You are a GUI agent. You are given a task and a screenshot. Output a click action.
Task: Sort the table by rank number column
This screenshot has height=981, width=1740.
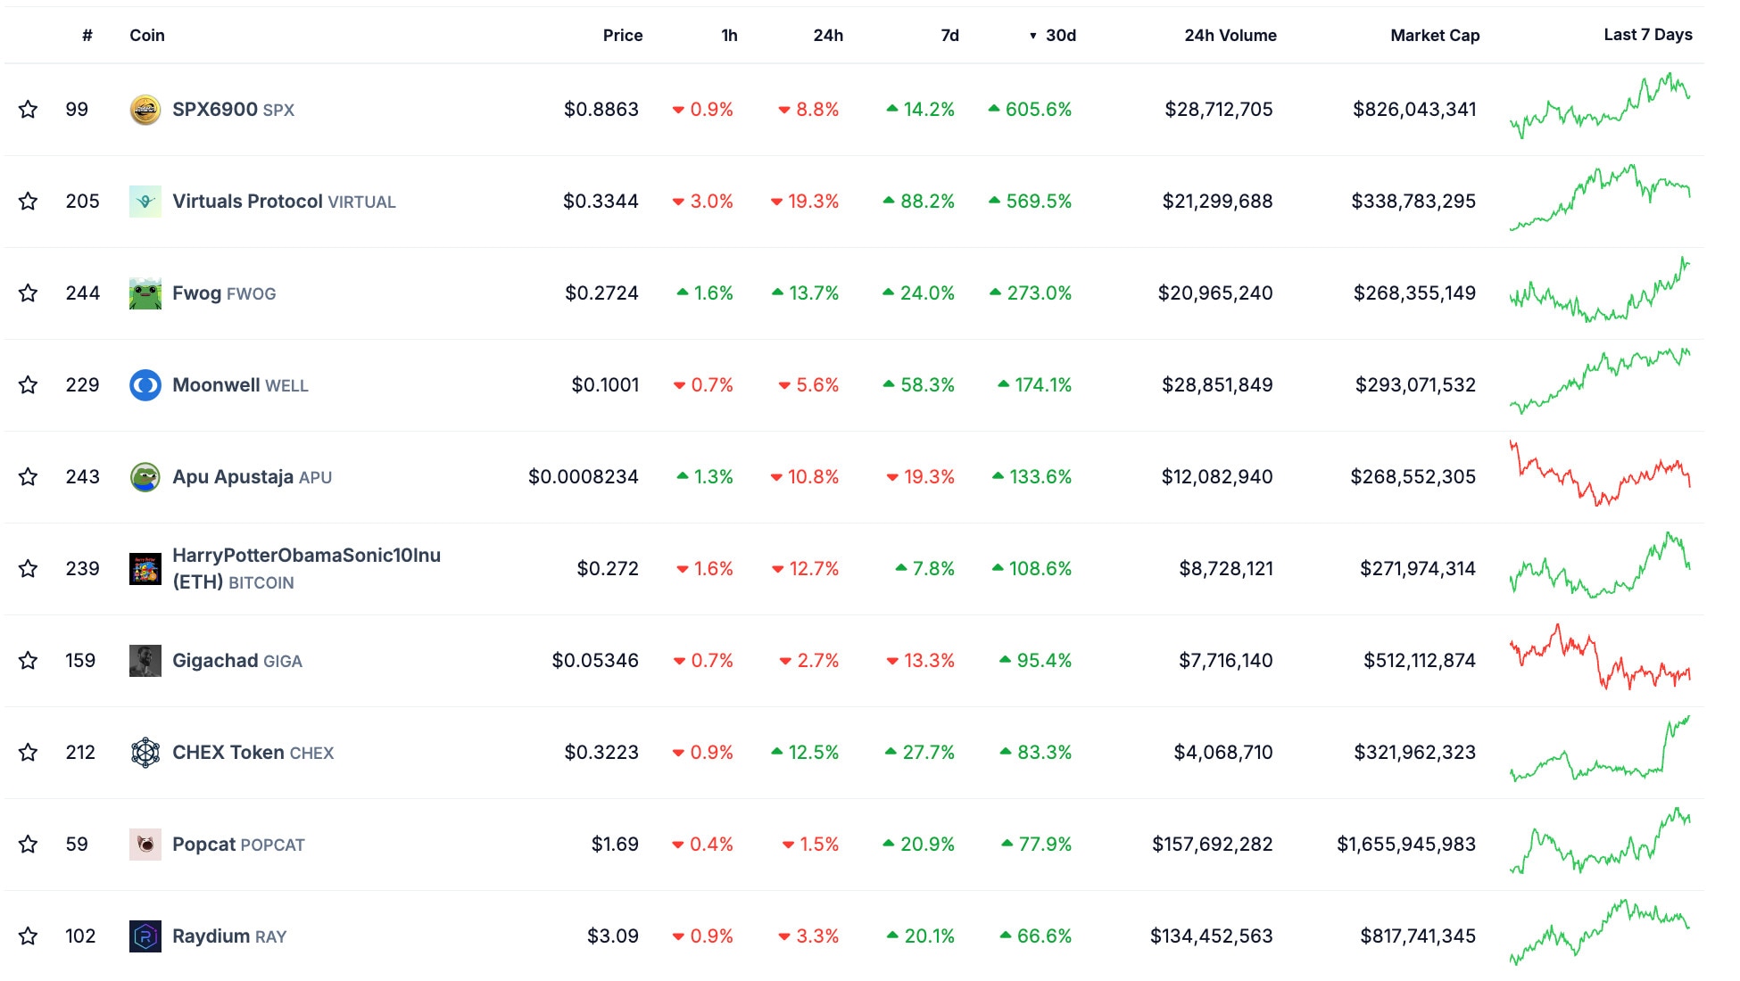87,36
